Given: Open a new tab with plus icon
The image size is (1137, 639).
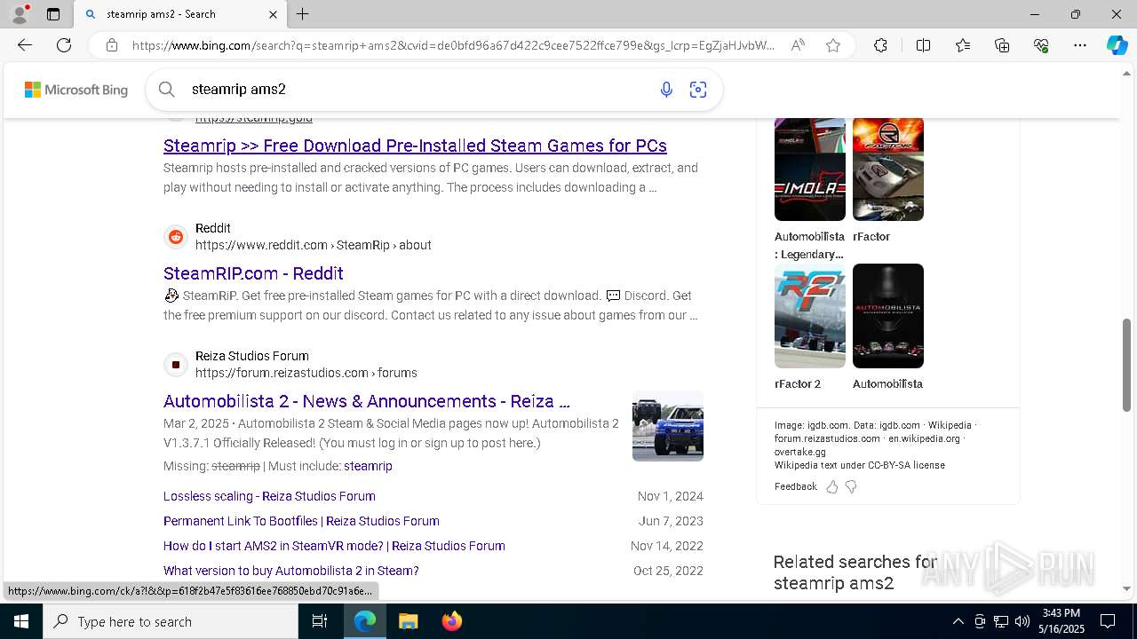Looking at the screenshot, I should coord(303,14).
